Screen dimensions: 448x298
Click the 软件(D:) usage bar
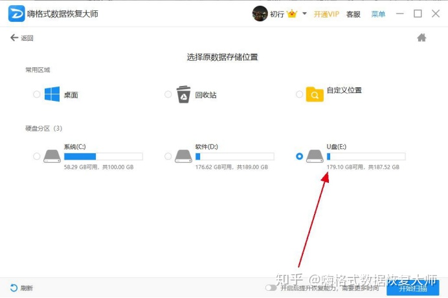click(x=234, y=156)
